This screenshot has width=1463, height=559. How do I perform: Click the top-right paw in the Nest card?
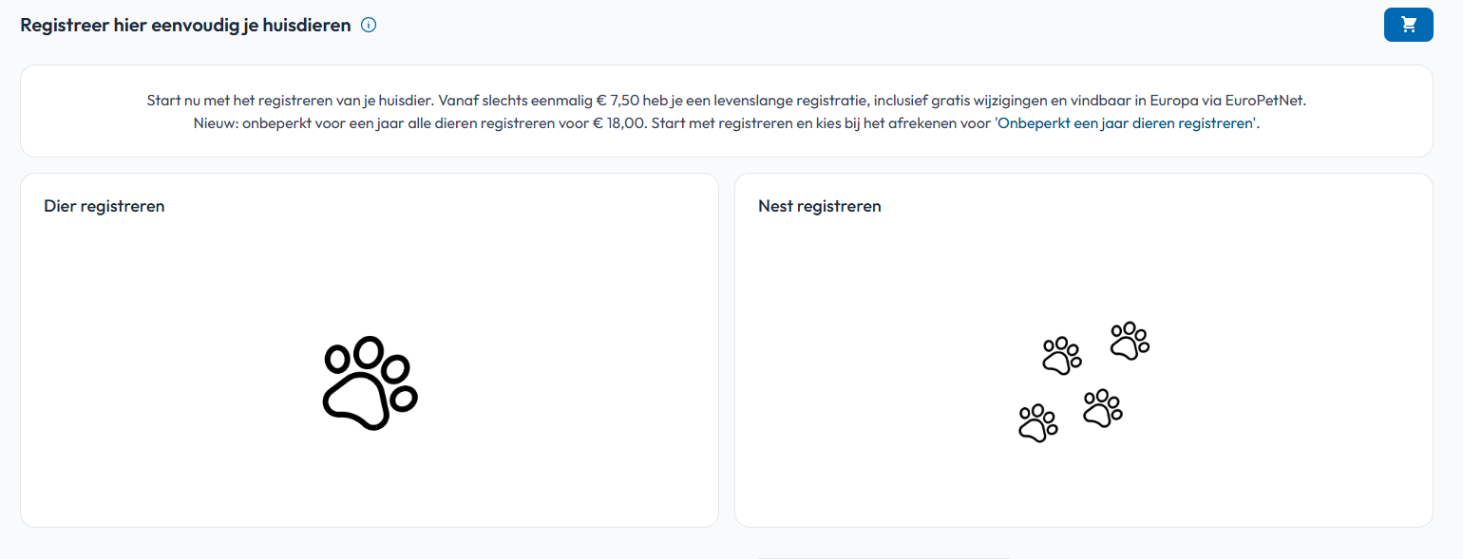[1130, 341]
